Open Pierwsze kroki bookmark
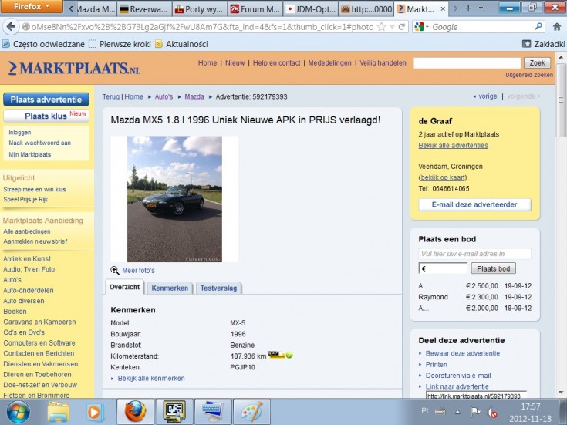Viewport: 567px width, 425px height. coord(120,44)
